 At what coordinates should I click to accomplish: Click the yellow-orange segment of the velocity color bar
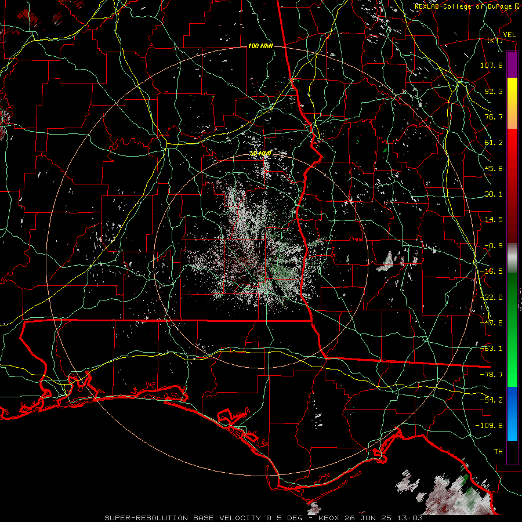coord(512,103)
